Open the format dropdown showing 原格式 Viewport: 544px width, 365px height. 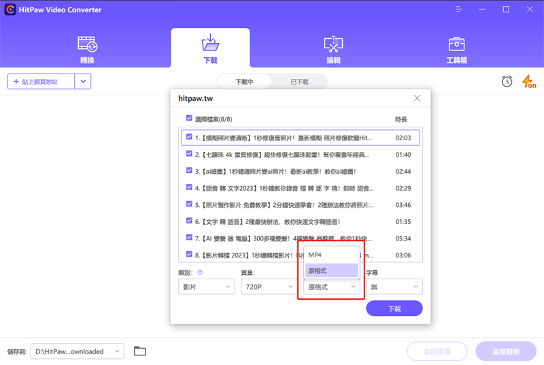[332, 287]
